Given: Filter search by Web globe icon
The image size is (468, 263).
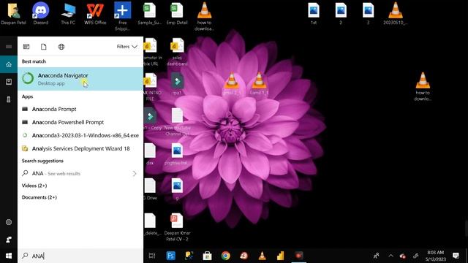Looking at the screenshot, I should point(61,47).
